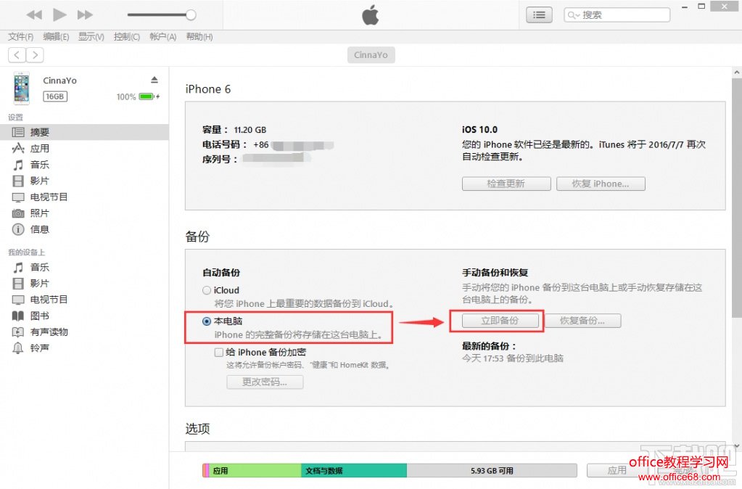Click the 立即备份 button
The height and width of the screenshot is (489, 742).
[500, 321]
